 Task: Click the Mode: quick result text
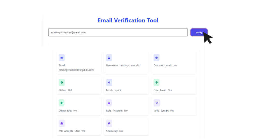[x=114, y=90]
